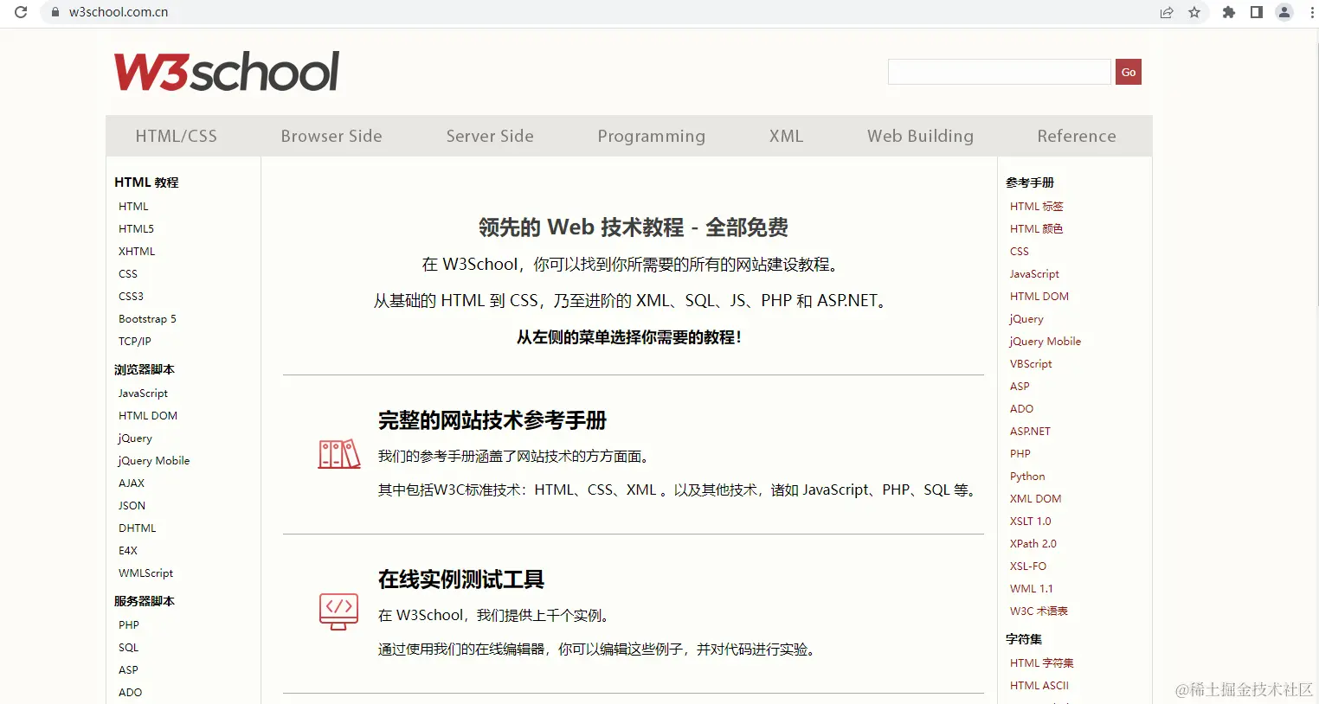Open the browser side panel icon
Viewport: 1319px width, 704px height.
coord(1257,12)
